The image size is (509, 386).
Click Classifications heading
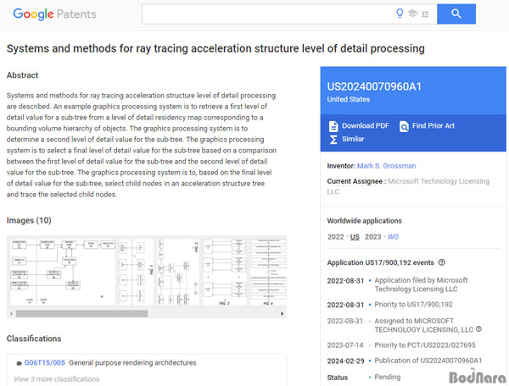point(34,339)
